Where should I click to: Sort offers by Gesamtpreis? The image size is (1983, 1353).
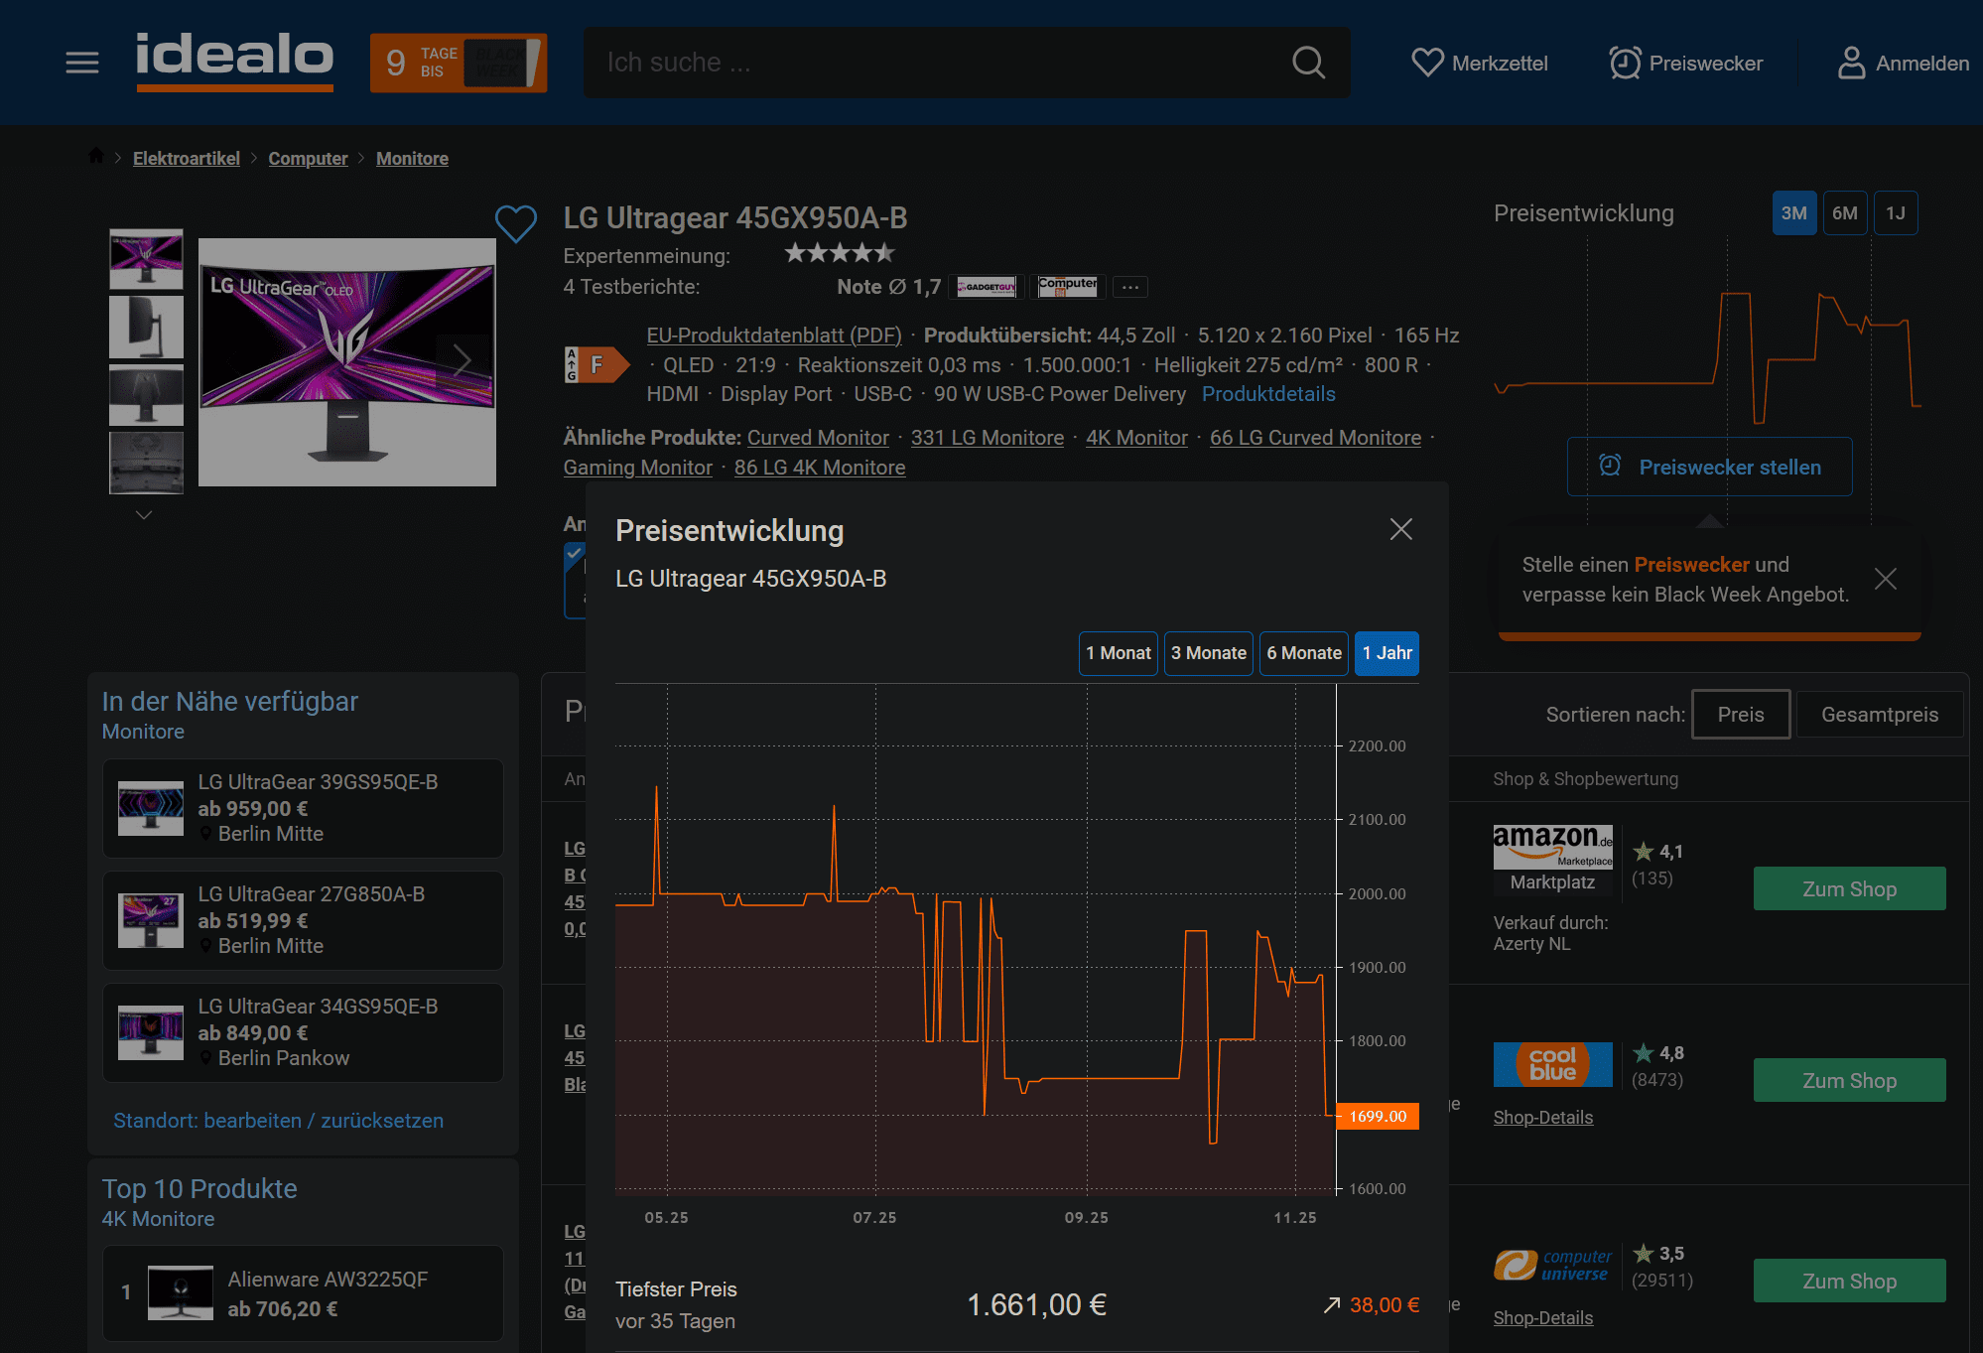[x=1879, y=715]
